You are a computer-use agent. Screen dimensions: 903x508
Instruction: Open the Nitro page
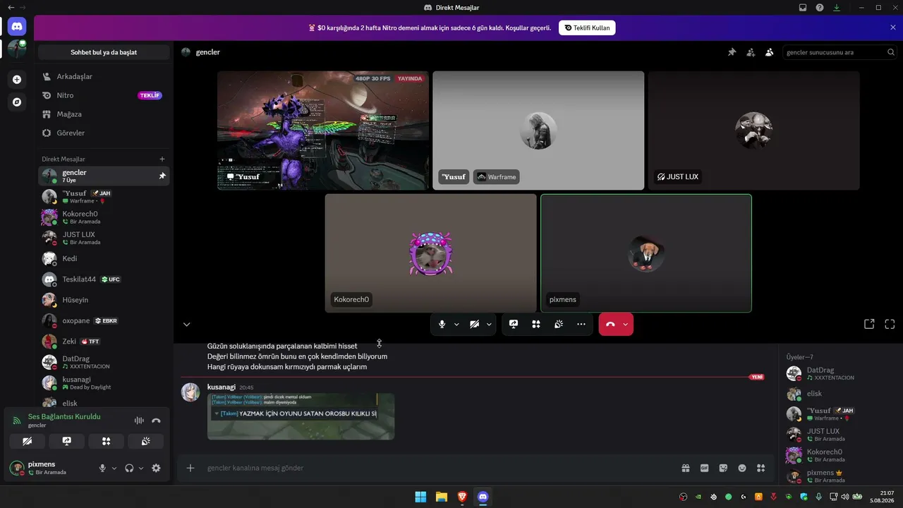tap(104, 95)
